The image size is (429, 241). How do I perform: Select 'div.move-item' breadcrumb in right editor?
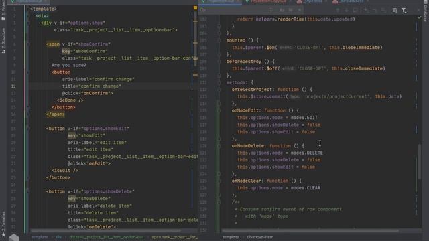[260, 237]
